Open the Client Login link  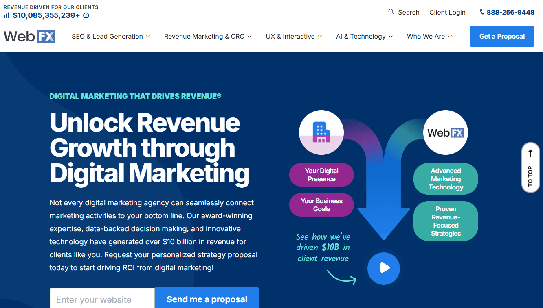click(447, 12)
